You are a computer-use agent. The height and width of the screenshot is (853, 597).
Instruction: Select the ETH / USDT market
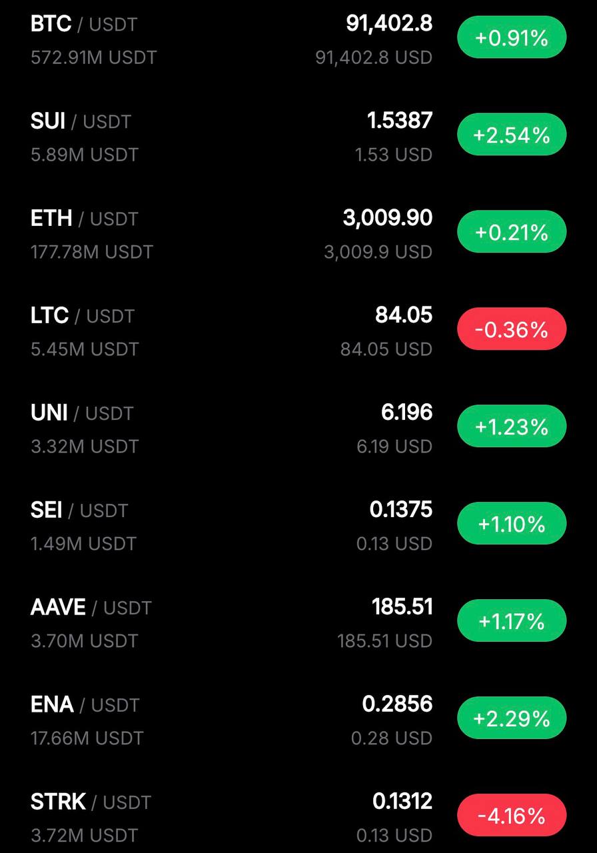pyautogui.click(x=84, y=219)
